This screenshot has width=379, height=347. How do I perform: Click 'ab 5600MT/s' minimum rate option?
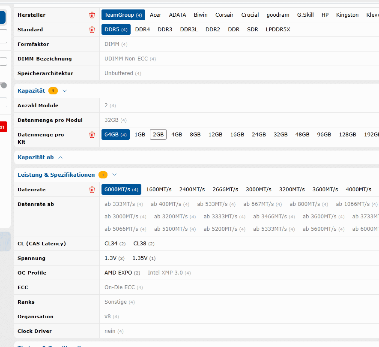click(324, 229)
